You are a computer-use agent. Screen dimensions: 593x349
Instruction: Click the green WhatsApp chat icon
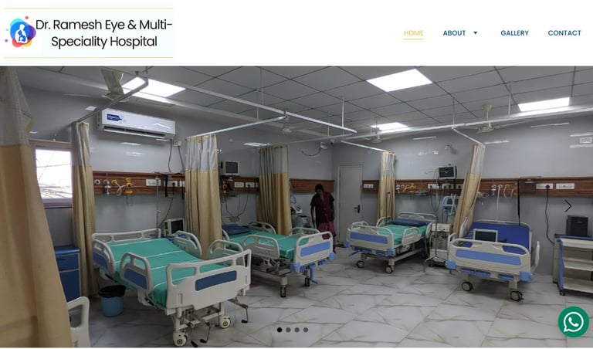point(574,322)
